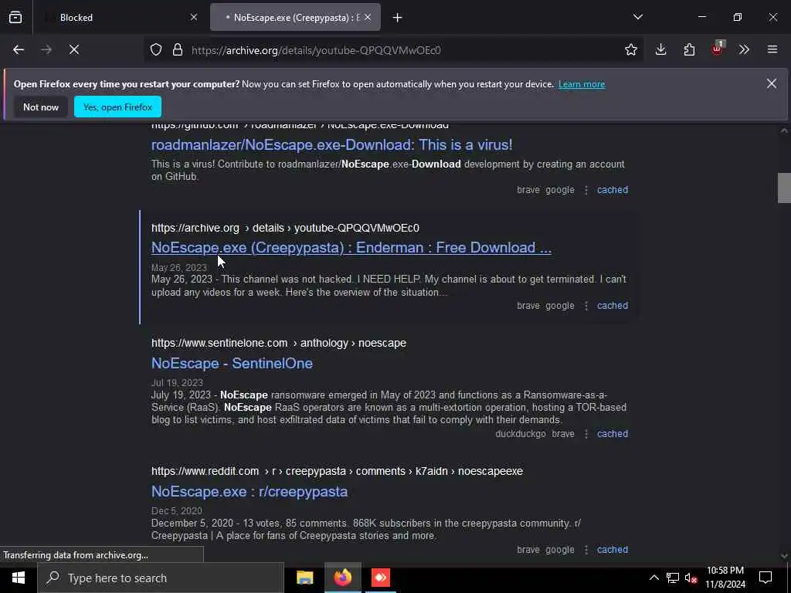
Task: Select the NoEscape.exe (Creepypasta) tab
Action: pyautogui.click(x=295, y=18)
